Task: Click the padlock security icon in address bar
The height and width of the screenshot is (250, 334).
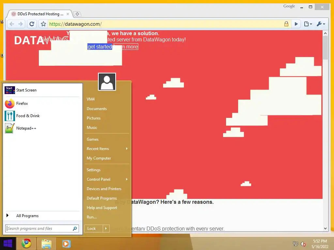Action: tap(286, 24)
